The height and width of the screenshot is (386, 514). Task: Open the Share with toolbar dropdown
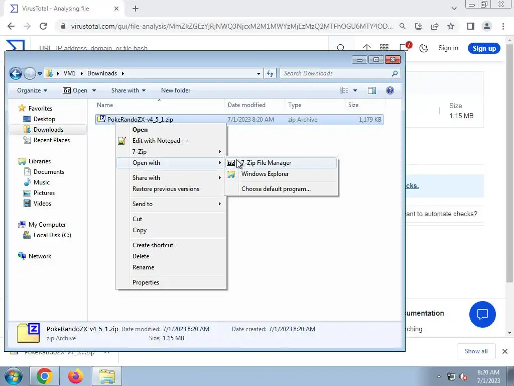tap(128, 90)
